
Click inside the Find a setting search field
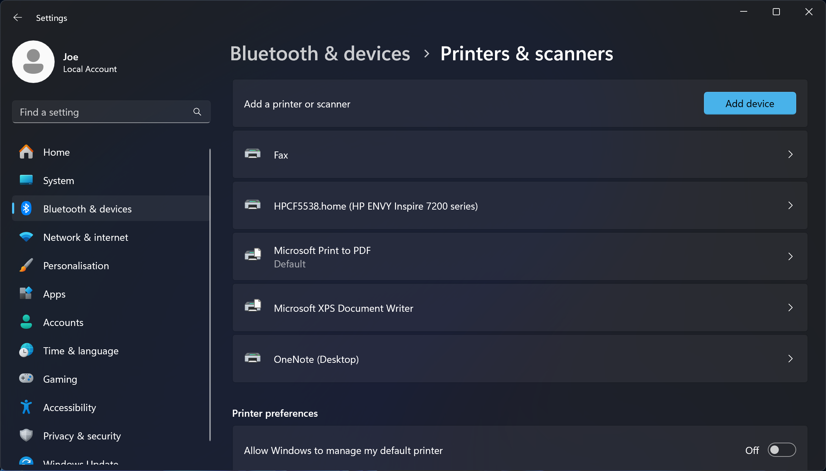pyautogui.click(x=99, y=112)
